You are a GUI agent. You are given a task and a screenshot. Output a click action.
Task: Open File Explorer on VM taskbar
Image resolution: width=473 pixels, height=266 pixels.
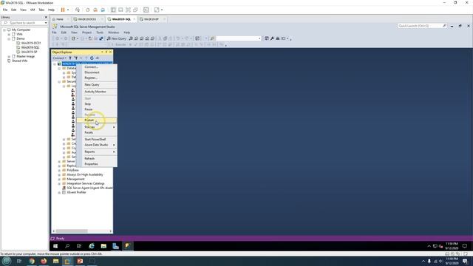pyautogui.click(x=103, y=246)
